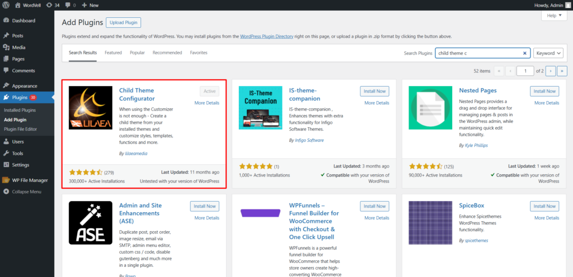The image size is (573, 277).
Task: Open the Kyle Phillips author link
Action: (477, 145)
